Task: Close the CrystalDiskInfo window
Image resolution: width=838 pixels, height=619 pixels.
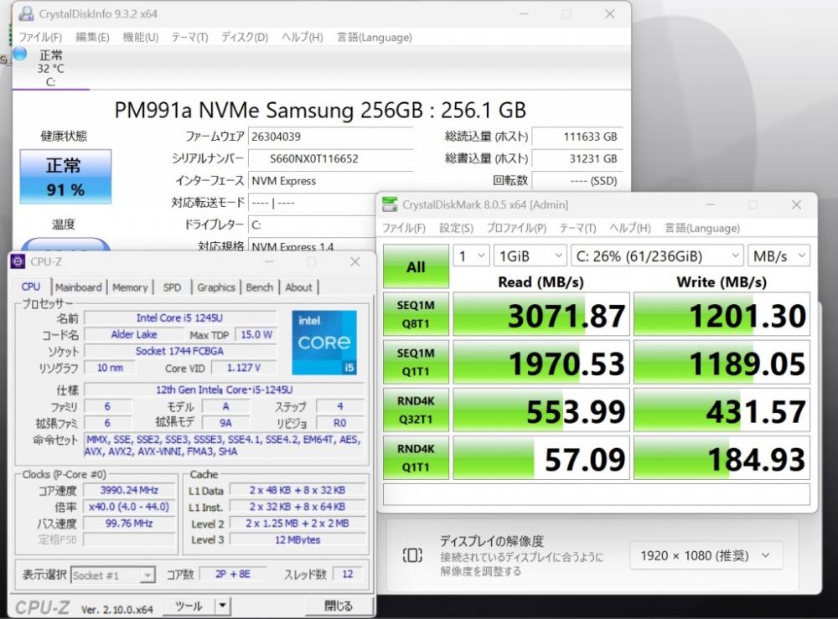Action: pyautogui.click(x=609, y=14)
